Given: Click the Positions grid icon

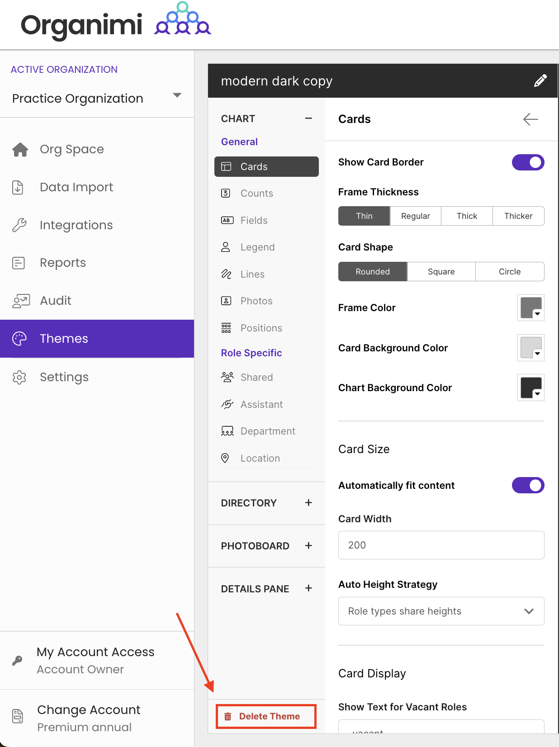Looking at the screenshot, I should (x=226, y=328).
